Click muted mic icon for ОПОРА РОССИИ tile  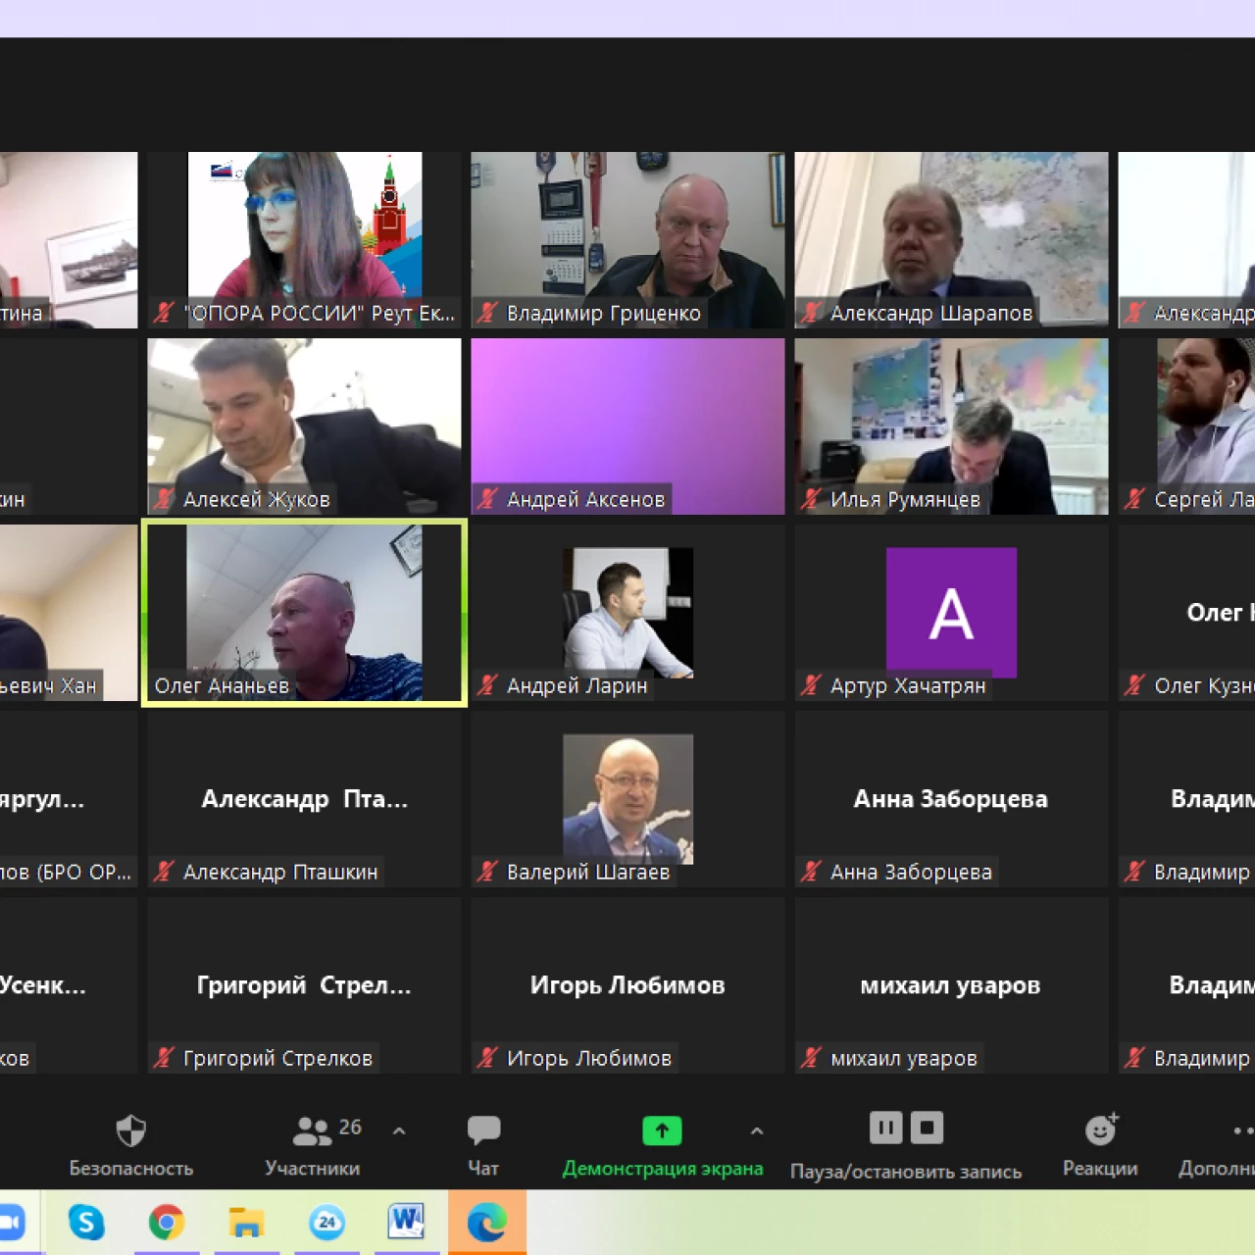tap(164, 313)
